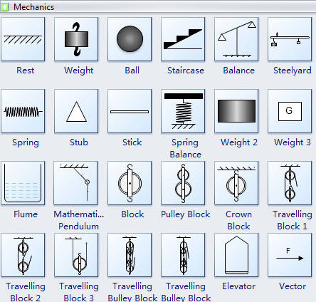Select the Steelyard shape
The width and height of the screenshot is (316, 302).
tap(290, 39)
